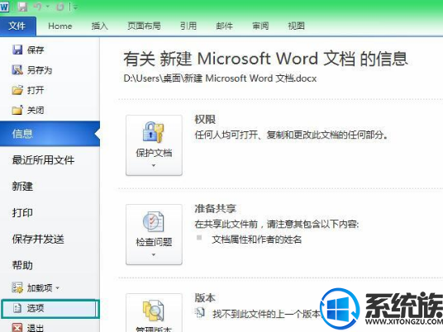Viewport: 443px width, 332px height.
Task: Click the text 在共享此文件前，请注意其包含以下内容
Action: (x=277, y=225)
